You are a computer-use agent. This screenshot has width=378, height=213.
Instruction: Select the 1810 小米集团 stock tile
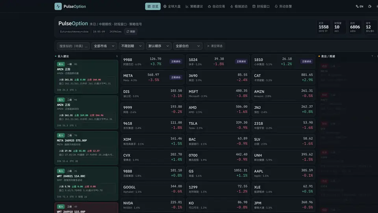pos(283,62)
